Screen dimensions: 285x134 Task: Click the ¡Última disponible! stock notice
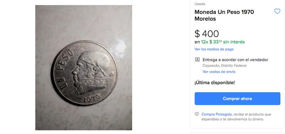point(214,83)
